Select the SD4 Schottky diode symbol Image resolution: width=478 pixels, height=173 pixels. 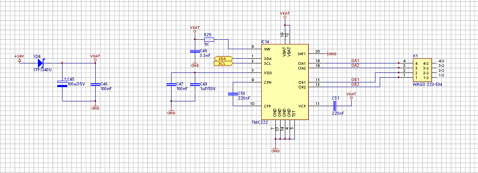click(x=41, y=63)
